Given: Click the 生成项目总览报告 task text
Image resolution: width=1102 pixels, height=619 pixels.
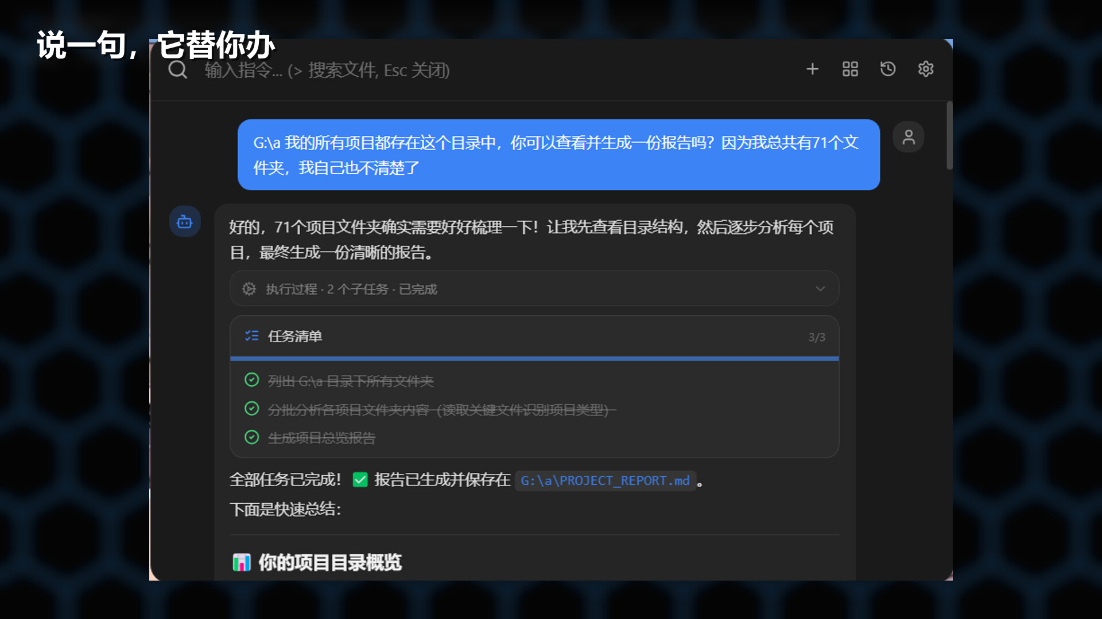Looking at the screenshot, I should click(x=321, y=438).
